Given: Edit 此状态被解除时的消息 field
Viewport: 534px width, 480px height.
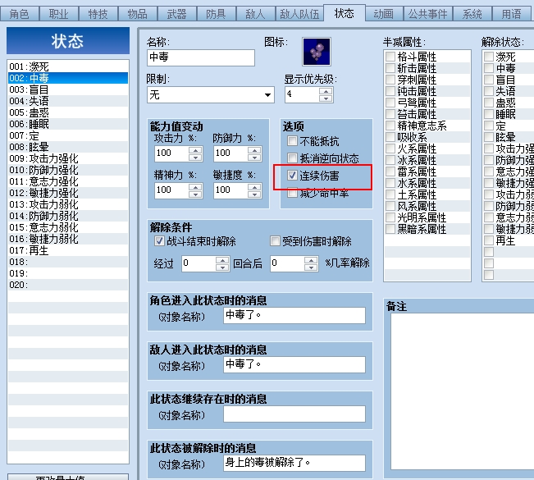Looking at the screenshot, I should click(294, 463).
